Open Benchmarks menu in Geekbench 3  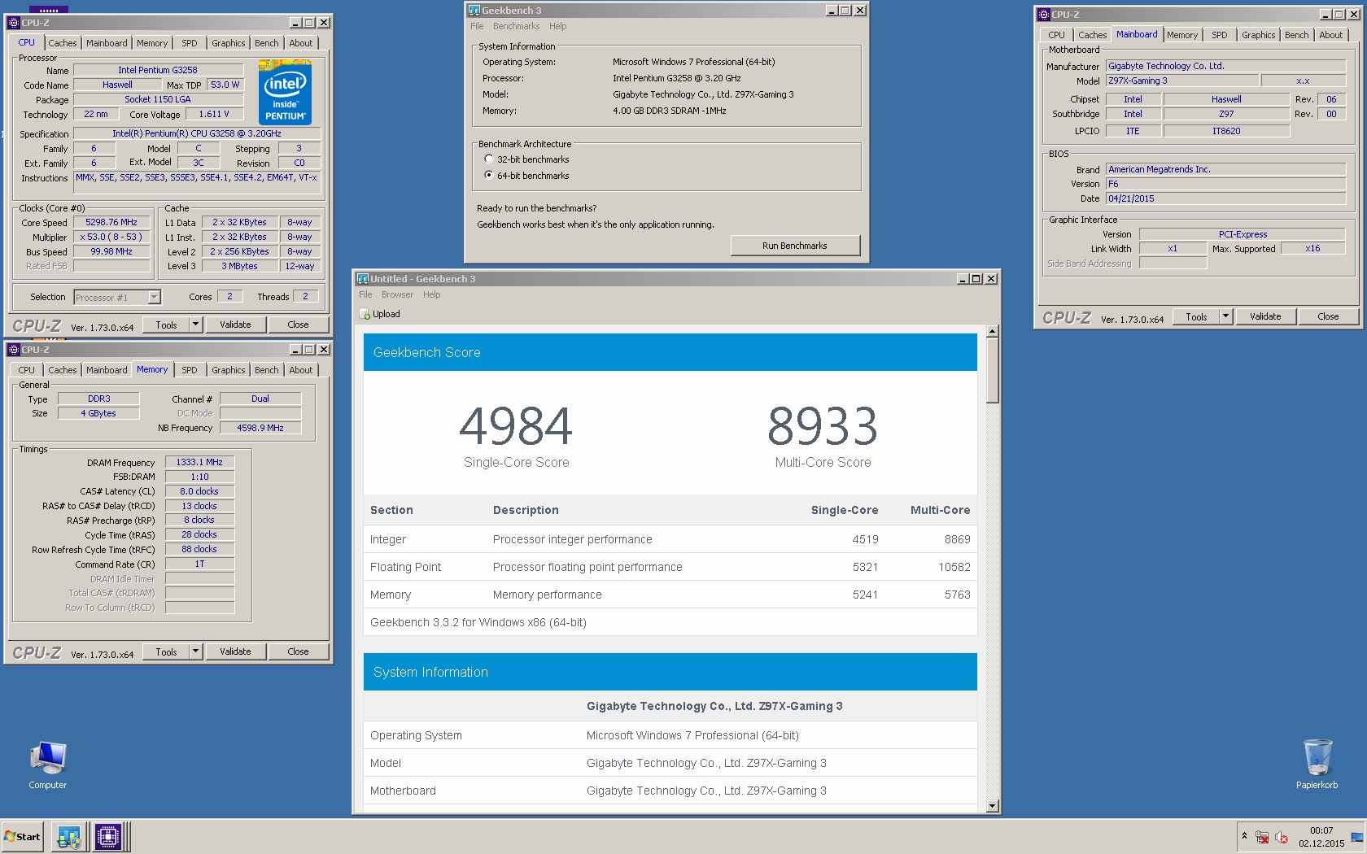point(516,26)
